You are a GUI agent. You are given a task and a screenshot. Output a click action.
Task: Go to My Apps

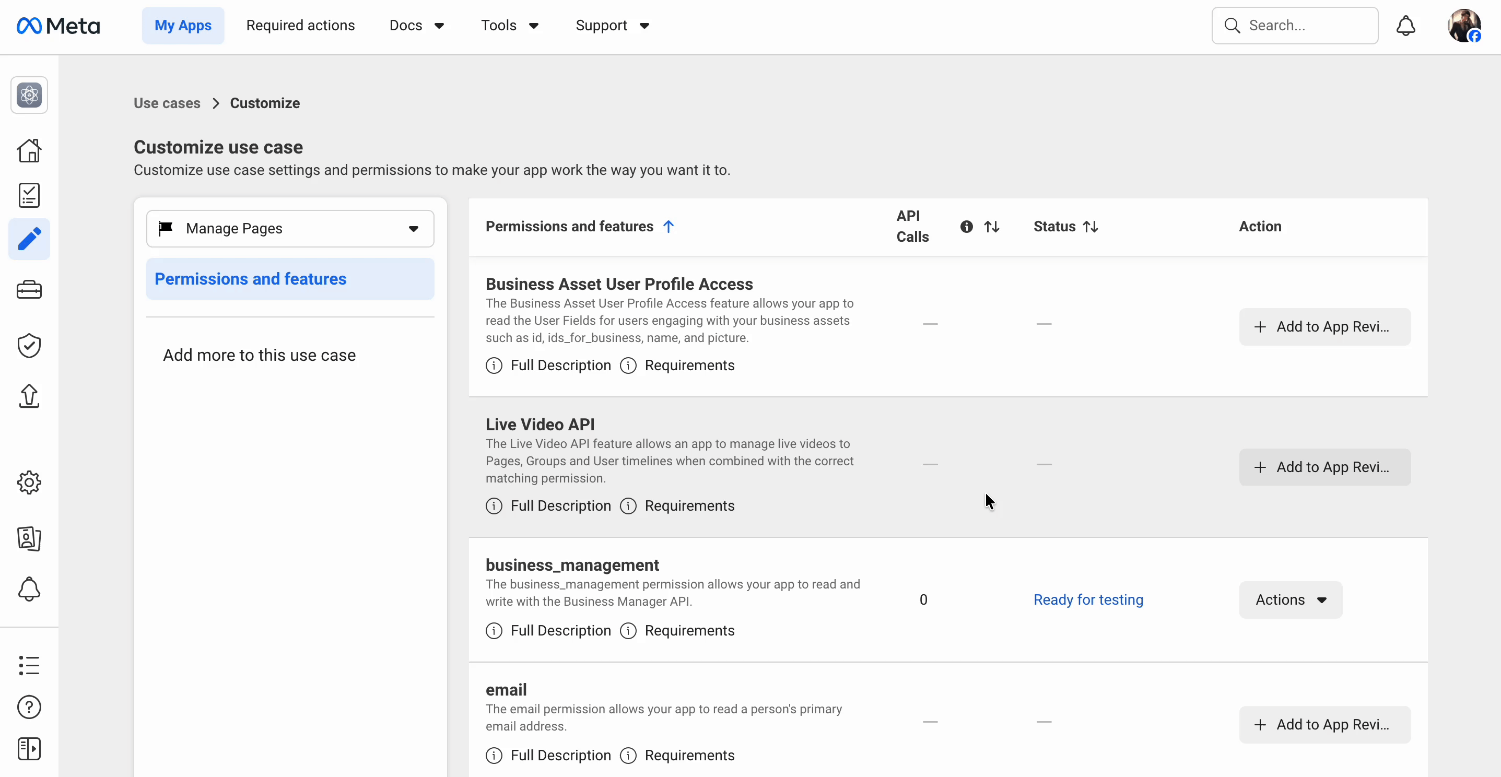(x=183, y=26)
